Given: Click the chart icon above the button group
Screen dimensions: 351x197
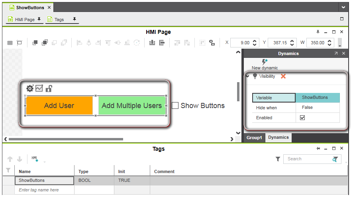Looking at the screenshot, I should [x=39, y=89].
